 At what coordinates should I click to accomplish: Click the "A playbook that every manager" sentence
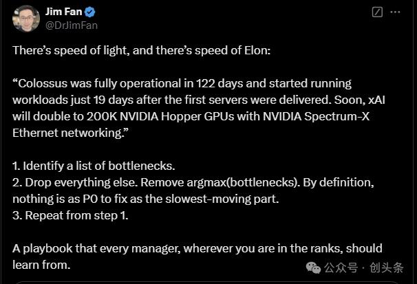pos(197,248)
